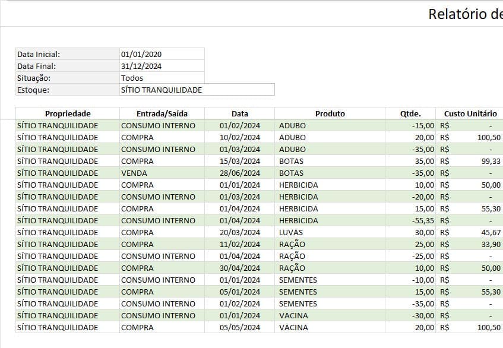Select CONSUMO INTERNO cell for VACINA row
Screen dimensions: 503x348
point(162,315)
